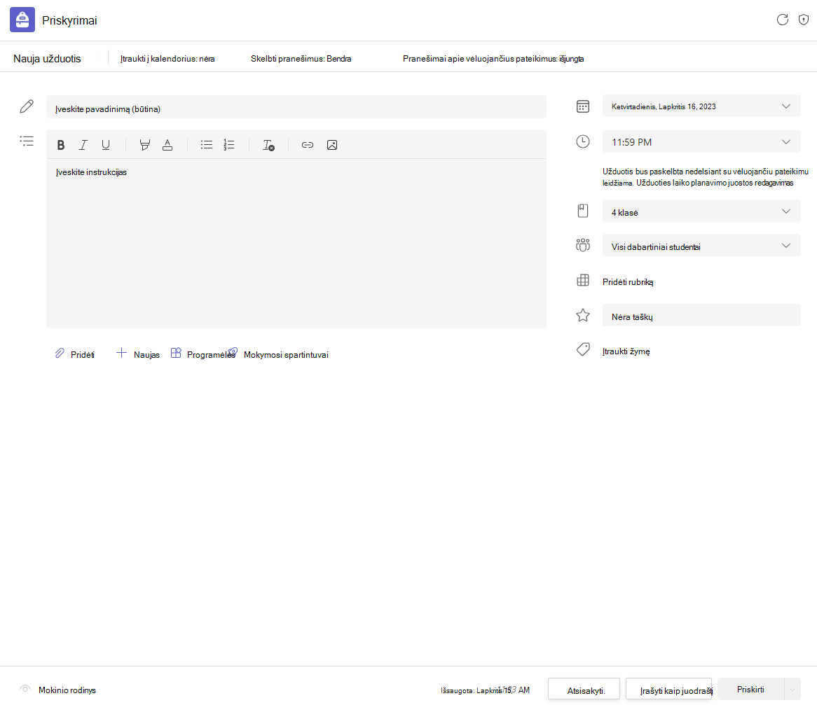This screenshot has height=705, width=817.
Task: Click the Atsisakyti button
Action: (x=584, y=690)
